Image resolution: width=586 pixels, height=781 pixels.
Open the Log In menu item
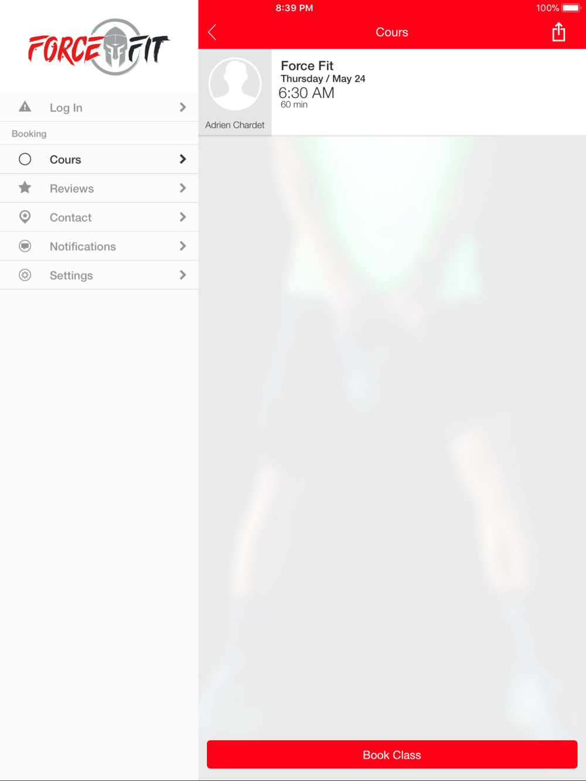[99, 107]
